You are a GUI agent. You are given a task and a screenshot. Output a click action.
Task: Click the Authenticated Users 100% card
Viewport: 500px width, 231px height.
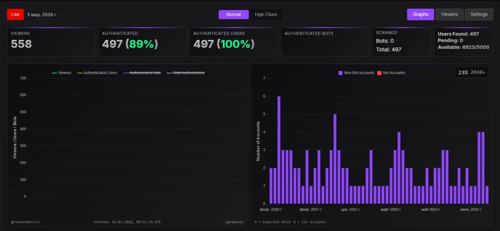coord(233,42)
